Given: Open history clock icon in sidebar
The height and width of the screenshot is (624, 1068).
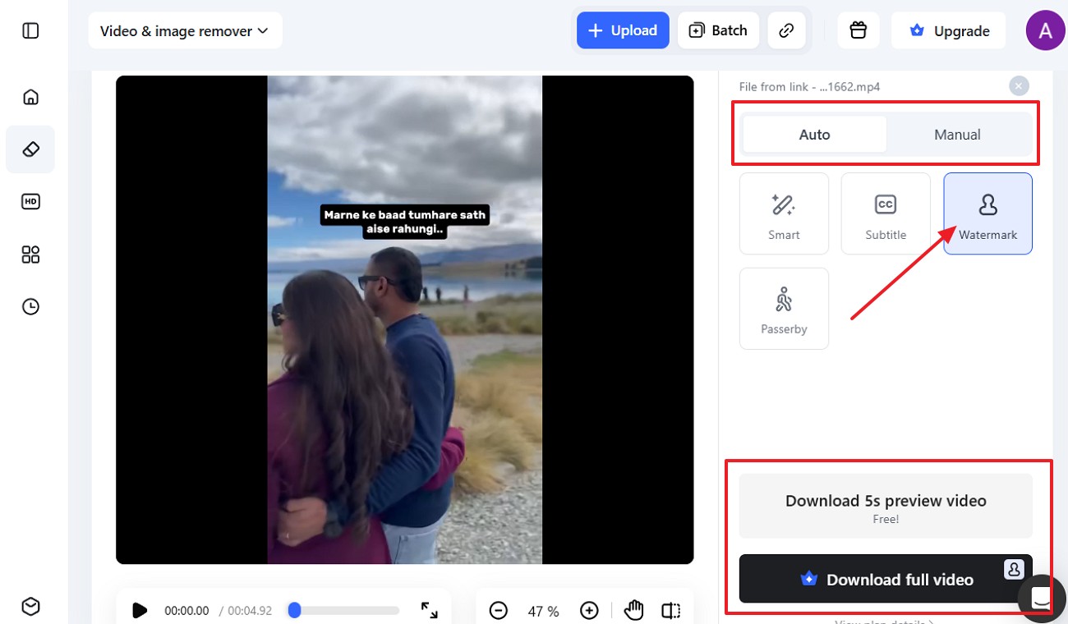Looking at the screenshot, I should click(x=30, y=307).
